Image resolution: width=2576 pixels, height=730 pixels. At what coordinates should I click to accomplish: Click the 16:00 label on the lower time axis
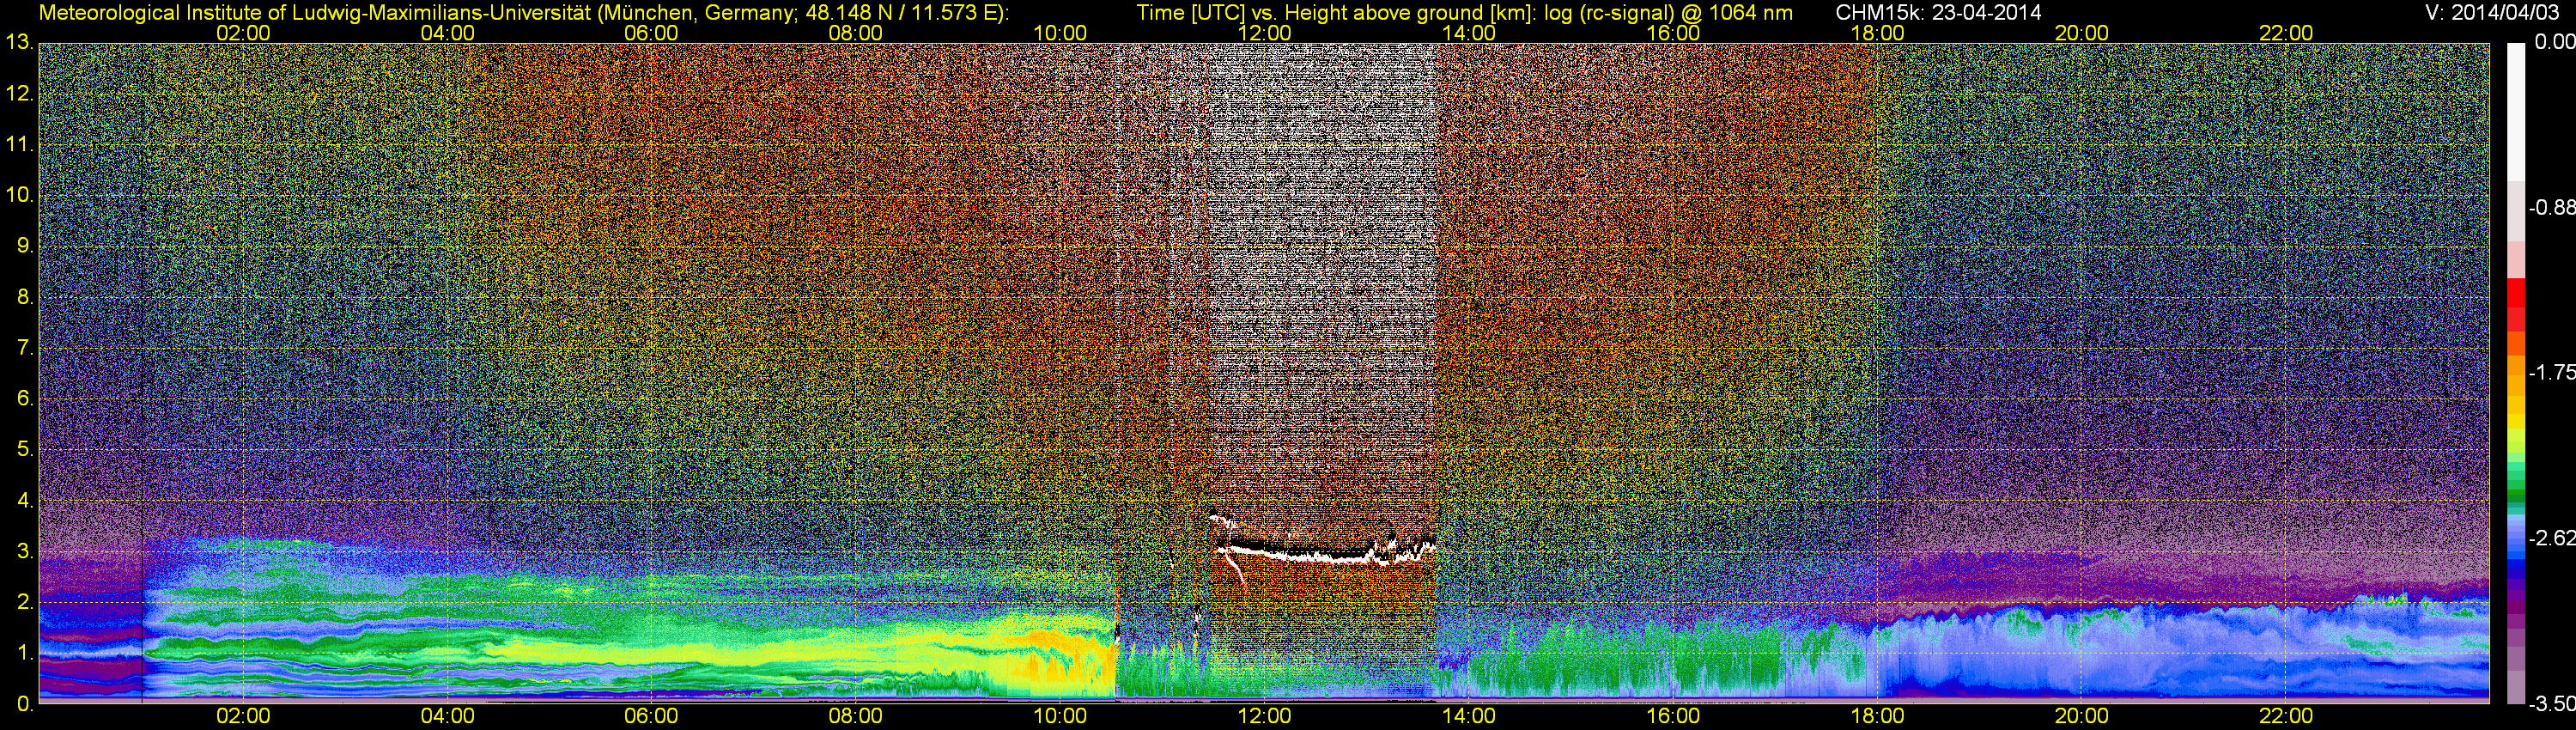click(x=1673, y=716)
